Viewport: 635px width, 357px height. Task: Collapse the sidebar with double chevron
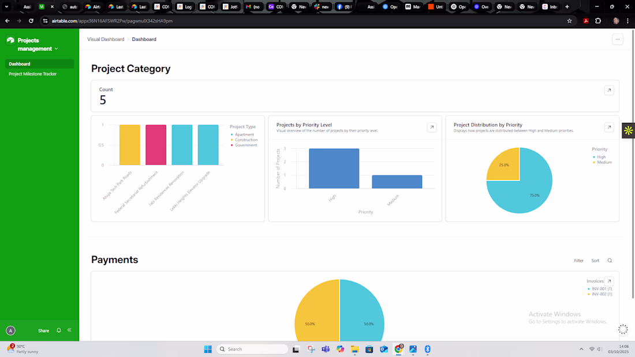[x=69, y=330]
